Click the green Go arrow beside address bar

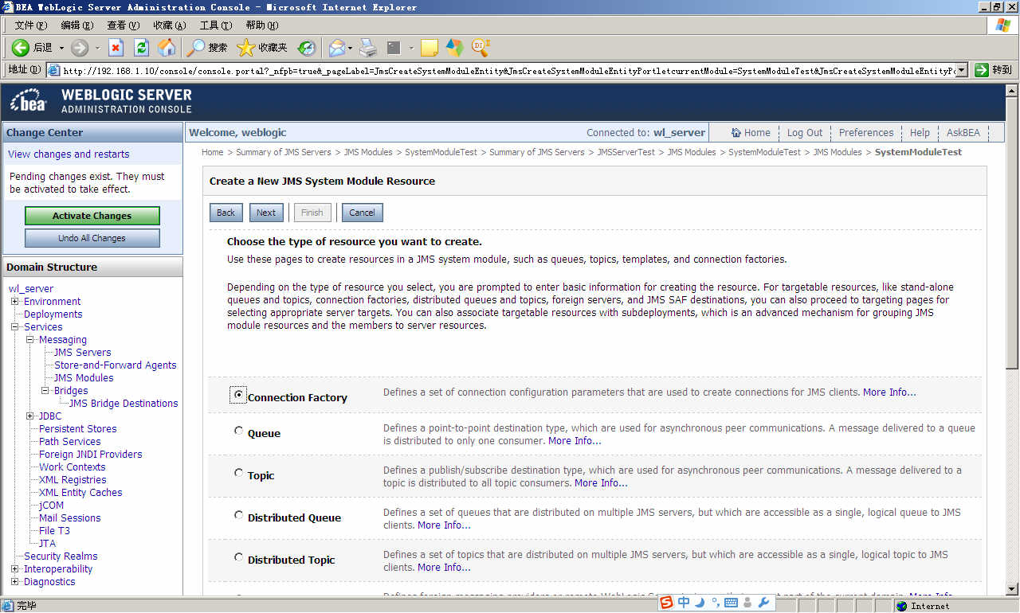982,70
